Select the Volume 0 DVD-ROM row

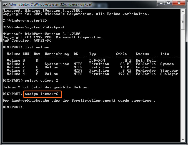pos(83,61)
